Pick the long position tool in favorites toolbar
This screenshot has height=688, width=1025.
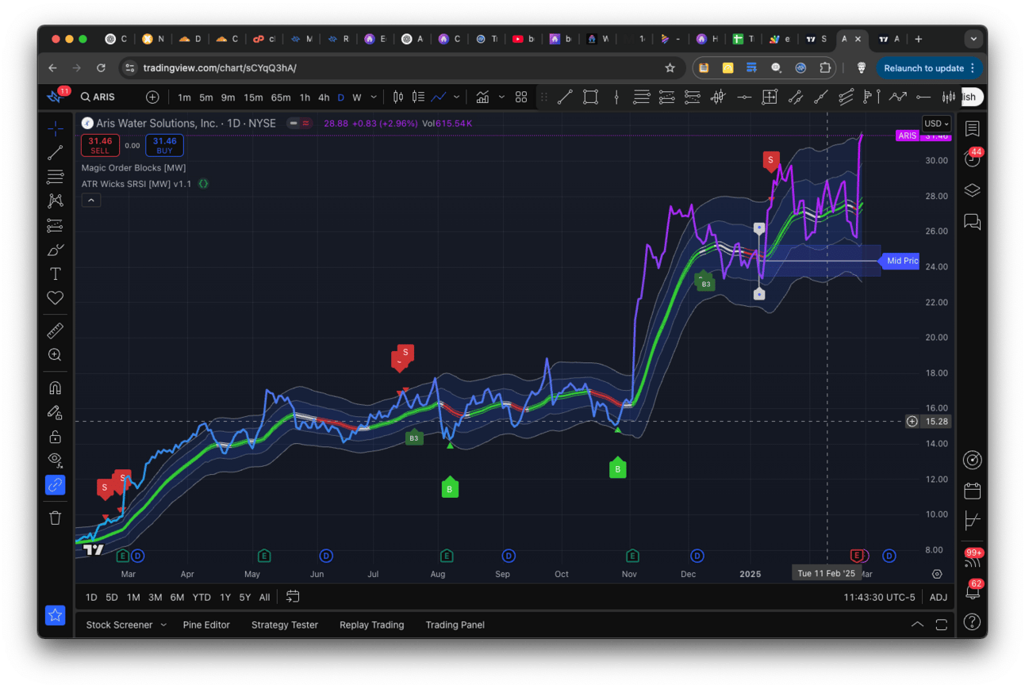(x=667, y=97)
